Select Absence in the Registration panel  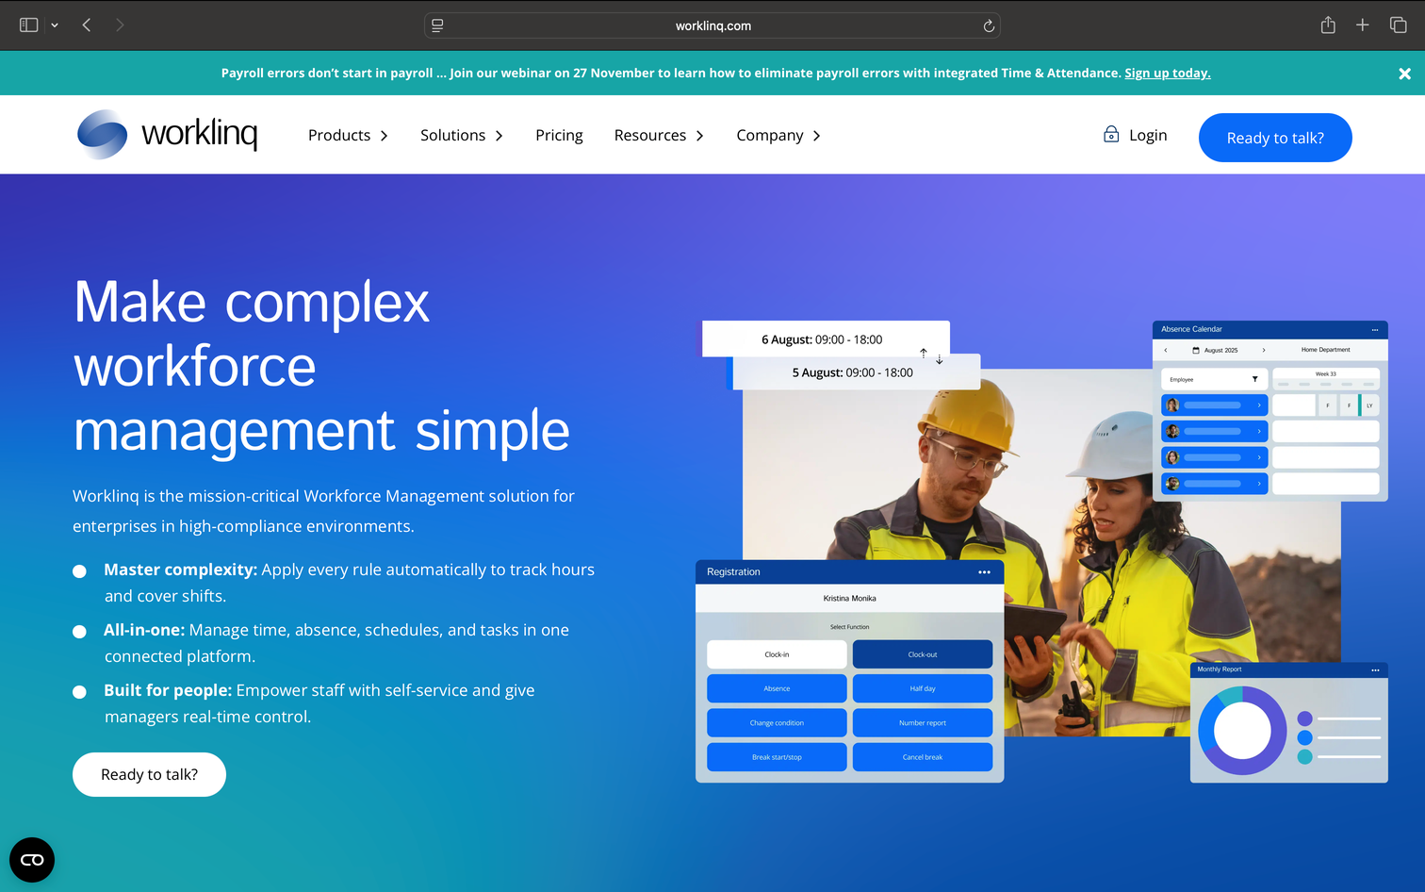pyautogui.click(x=777, y=688)
